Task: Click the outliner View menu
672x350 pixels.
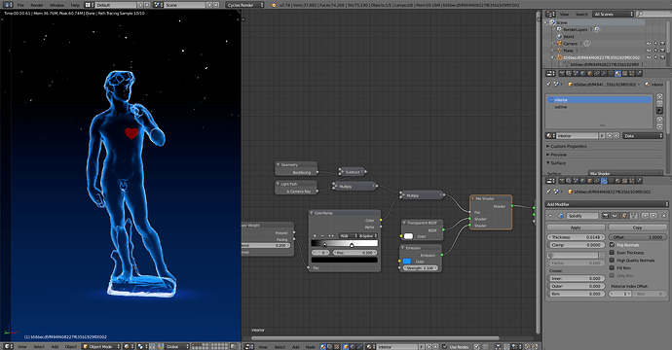Action: (x=565, y=15)
